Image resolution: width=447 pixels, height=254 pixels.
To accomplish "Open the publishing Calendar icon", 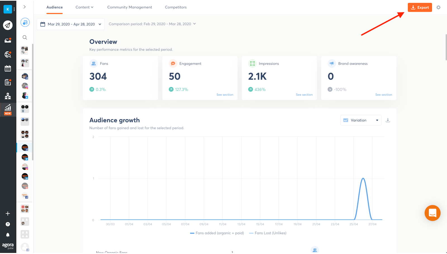I will [x=8, y=68].
